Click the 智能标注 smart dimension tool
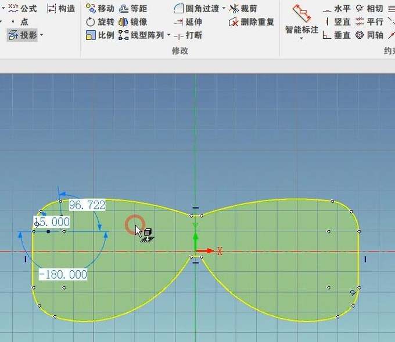 (301, 19)
